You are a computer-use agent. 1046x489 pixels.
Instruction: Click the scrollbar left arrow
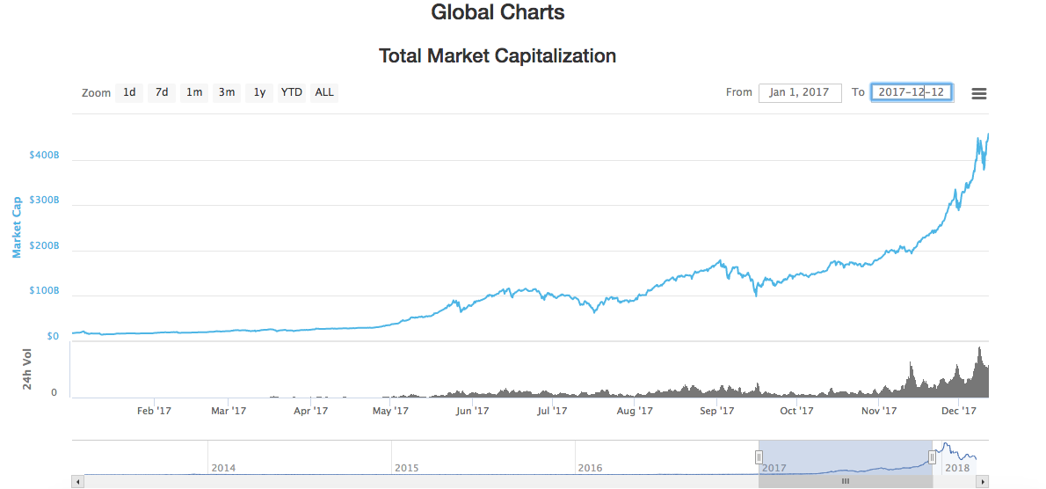coord(77,482)
